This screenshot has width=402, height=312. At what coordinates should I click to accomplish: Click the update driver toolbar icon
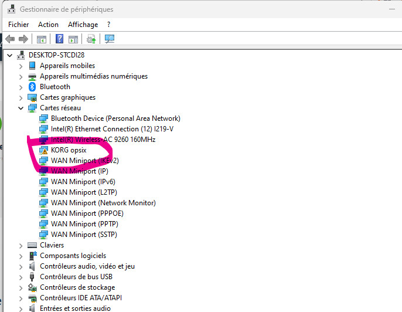(x=91, y=39)
